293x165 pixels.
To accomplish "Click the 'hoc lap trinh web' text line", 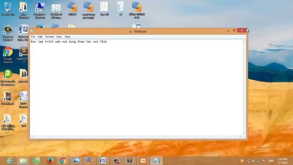I will 69,42.
